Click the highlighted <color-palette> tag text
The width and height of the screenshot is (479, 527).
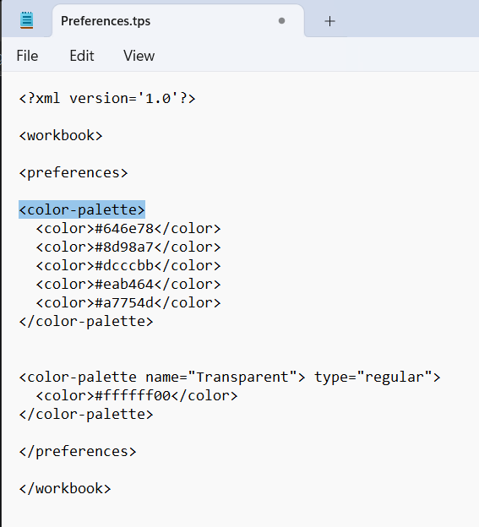82,209
